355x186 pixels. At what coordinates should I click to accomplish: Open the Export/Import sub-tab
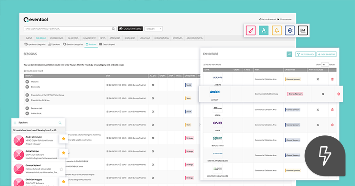coord(107,44)
